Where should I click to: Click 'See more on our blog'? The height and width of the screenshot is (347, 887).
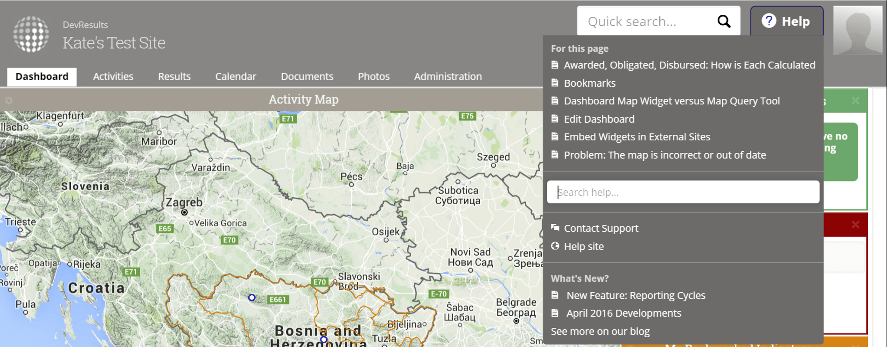coord(600,331)
